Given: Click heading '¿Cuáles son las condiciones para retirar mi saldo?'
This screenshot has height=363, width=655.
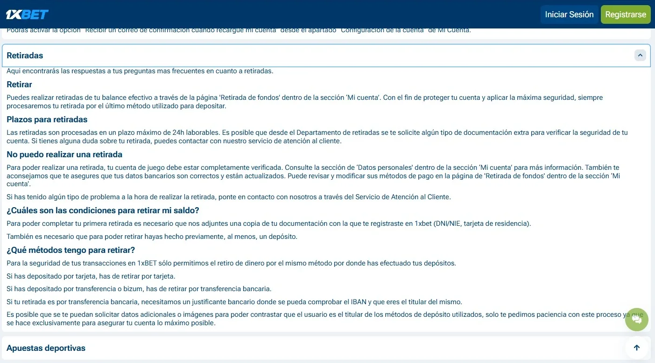Looking at the screenshot, I should point(103,210).
